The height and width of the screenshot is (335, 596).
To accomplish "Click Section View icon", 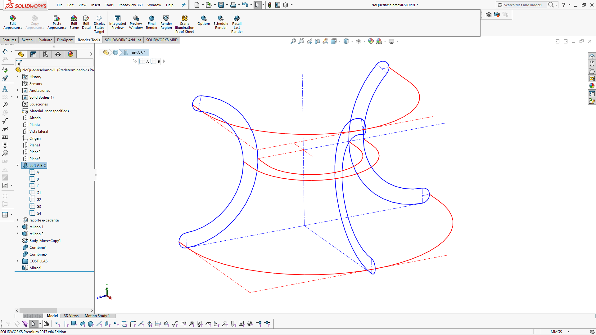I will [318, 41].
